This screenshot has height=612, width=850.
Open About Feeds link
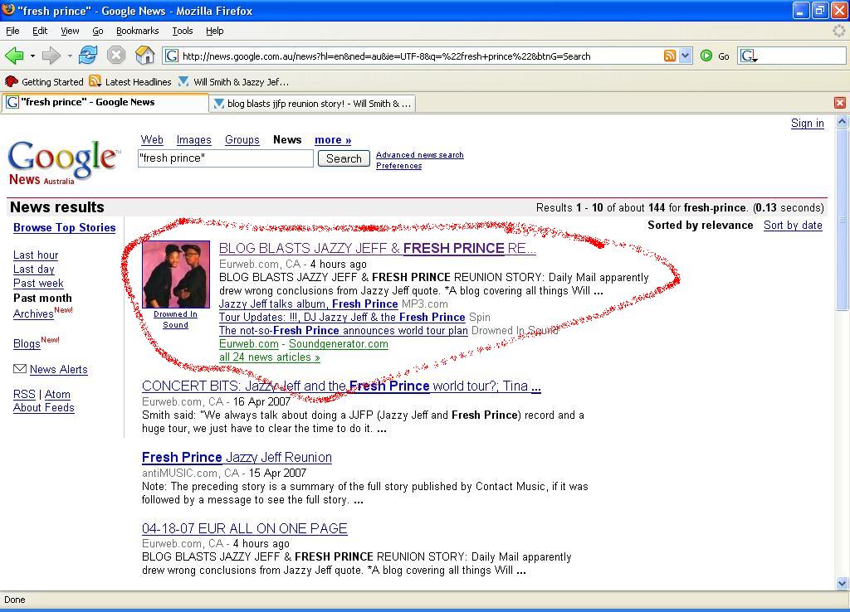[44, 408]
